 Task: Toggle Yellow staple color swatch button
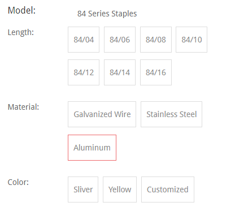pyautogui.click(x=120, y=190)
